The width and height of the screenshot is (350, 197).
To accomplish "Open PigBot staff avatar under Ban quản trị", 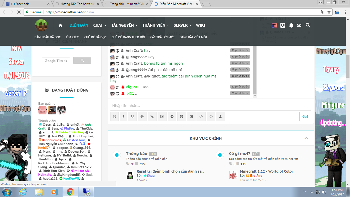I will (43, 110).
